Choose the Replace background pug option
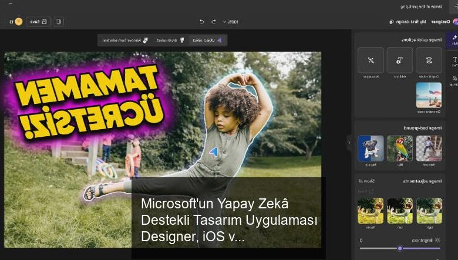The width and height of the screenshot is (458, 260). point(371,148)
